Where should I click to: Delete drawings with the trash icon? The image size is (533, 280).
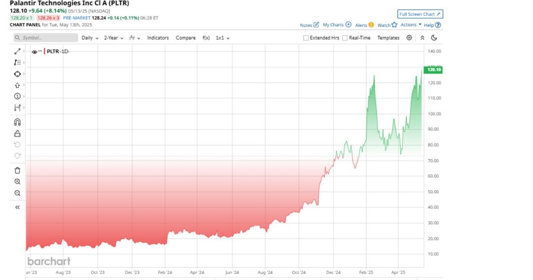17,170
